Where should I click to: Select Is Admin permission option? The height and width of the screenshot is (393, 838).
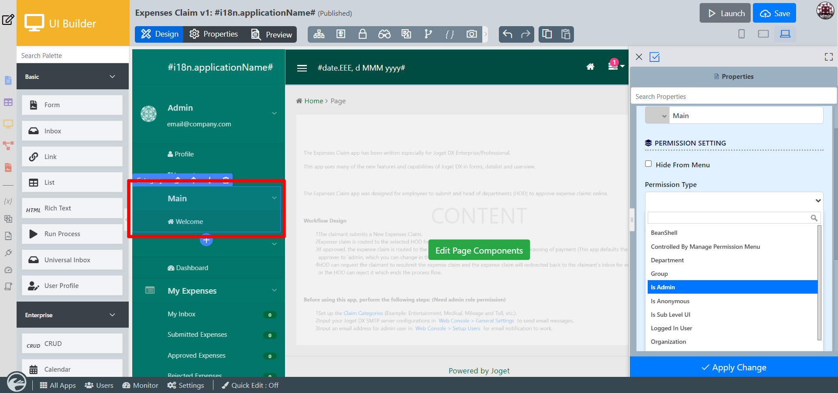732,287
